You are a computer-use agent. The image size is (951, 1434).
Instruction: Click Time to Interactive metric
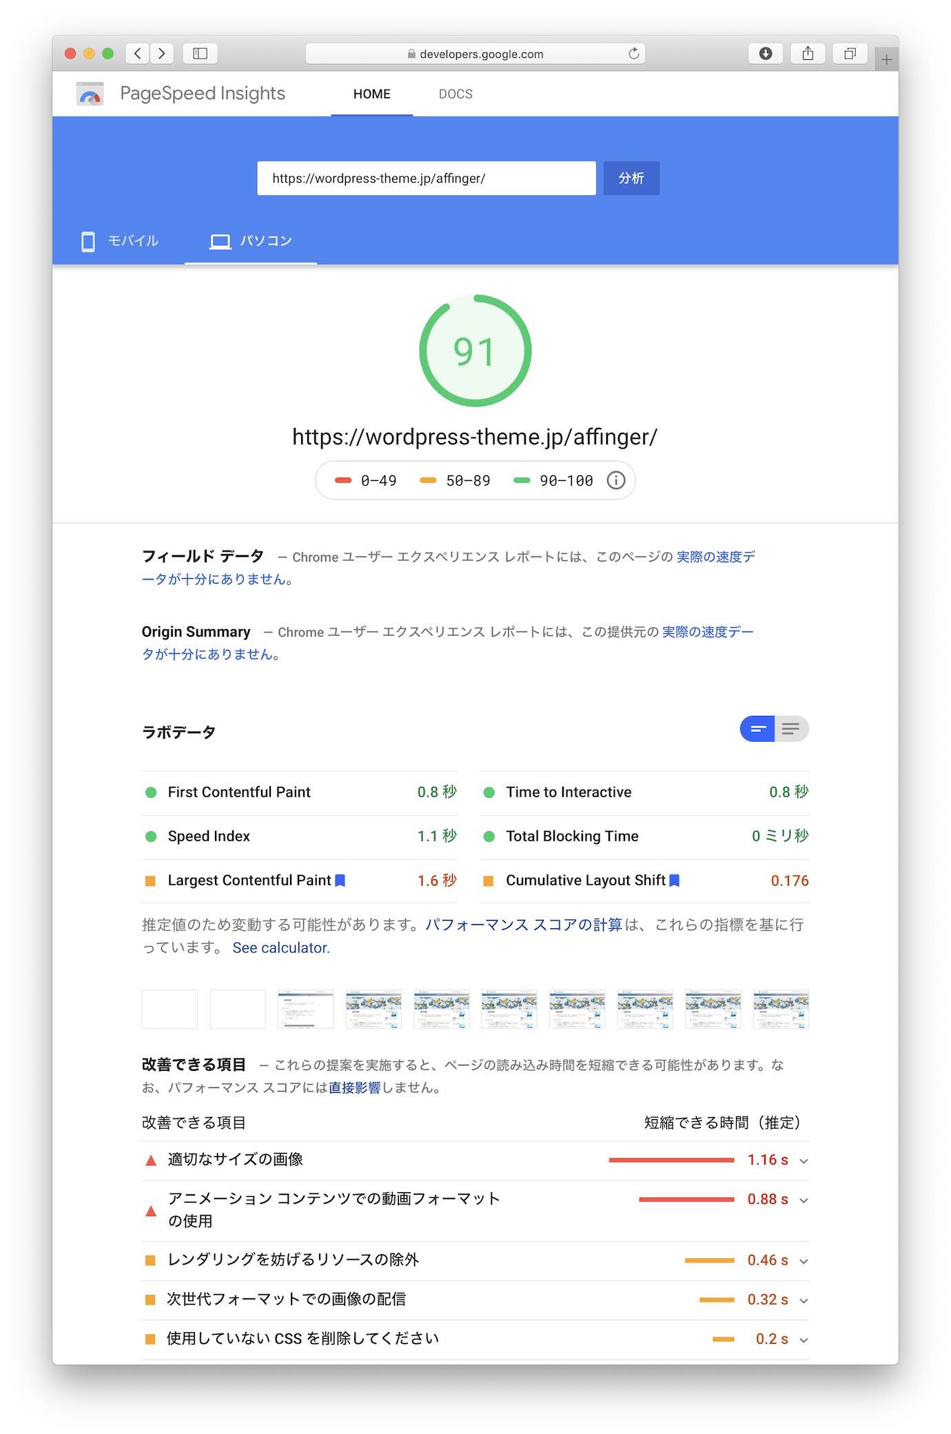pyautogui.click(x=644, y=792)
